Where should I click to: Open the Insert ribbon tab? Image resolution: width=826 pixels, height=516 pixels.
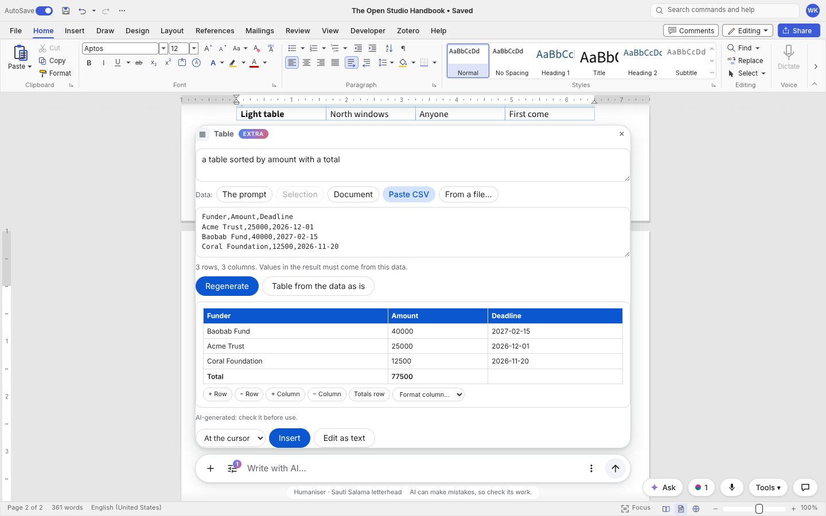75,30
